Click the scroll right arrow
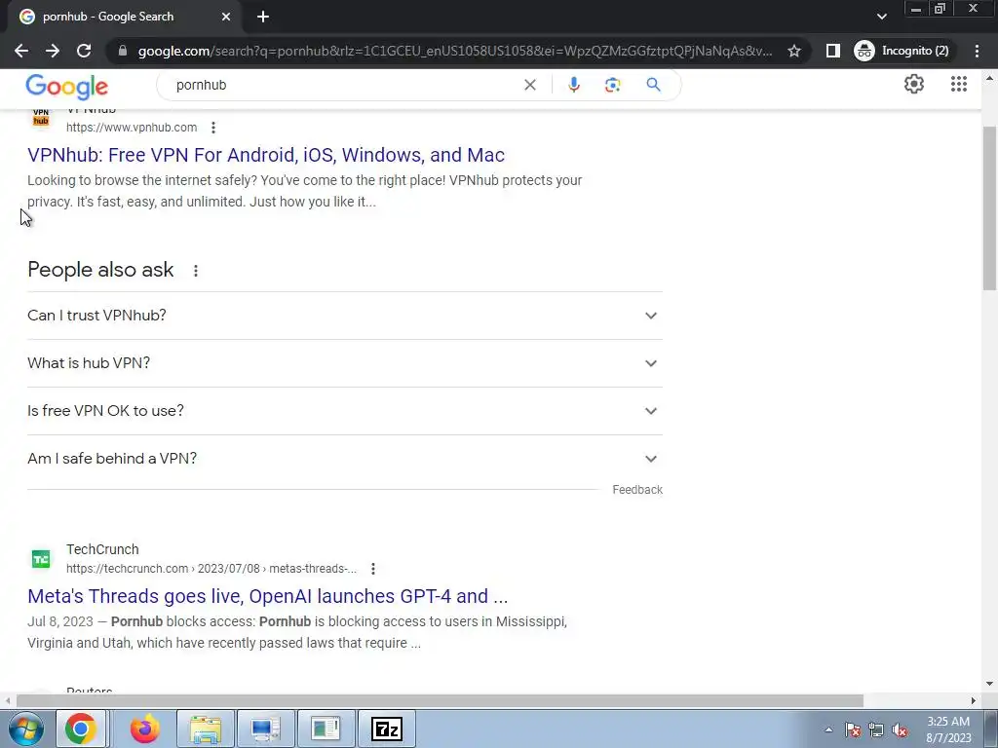 973,700
